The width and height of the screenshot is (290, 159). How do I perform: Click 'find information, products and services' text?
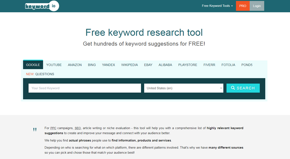141,140
